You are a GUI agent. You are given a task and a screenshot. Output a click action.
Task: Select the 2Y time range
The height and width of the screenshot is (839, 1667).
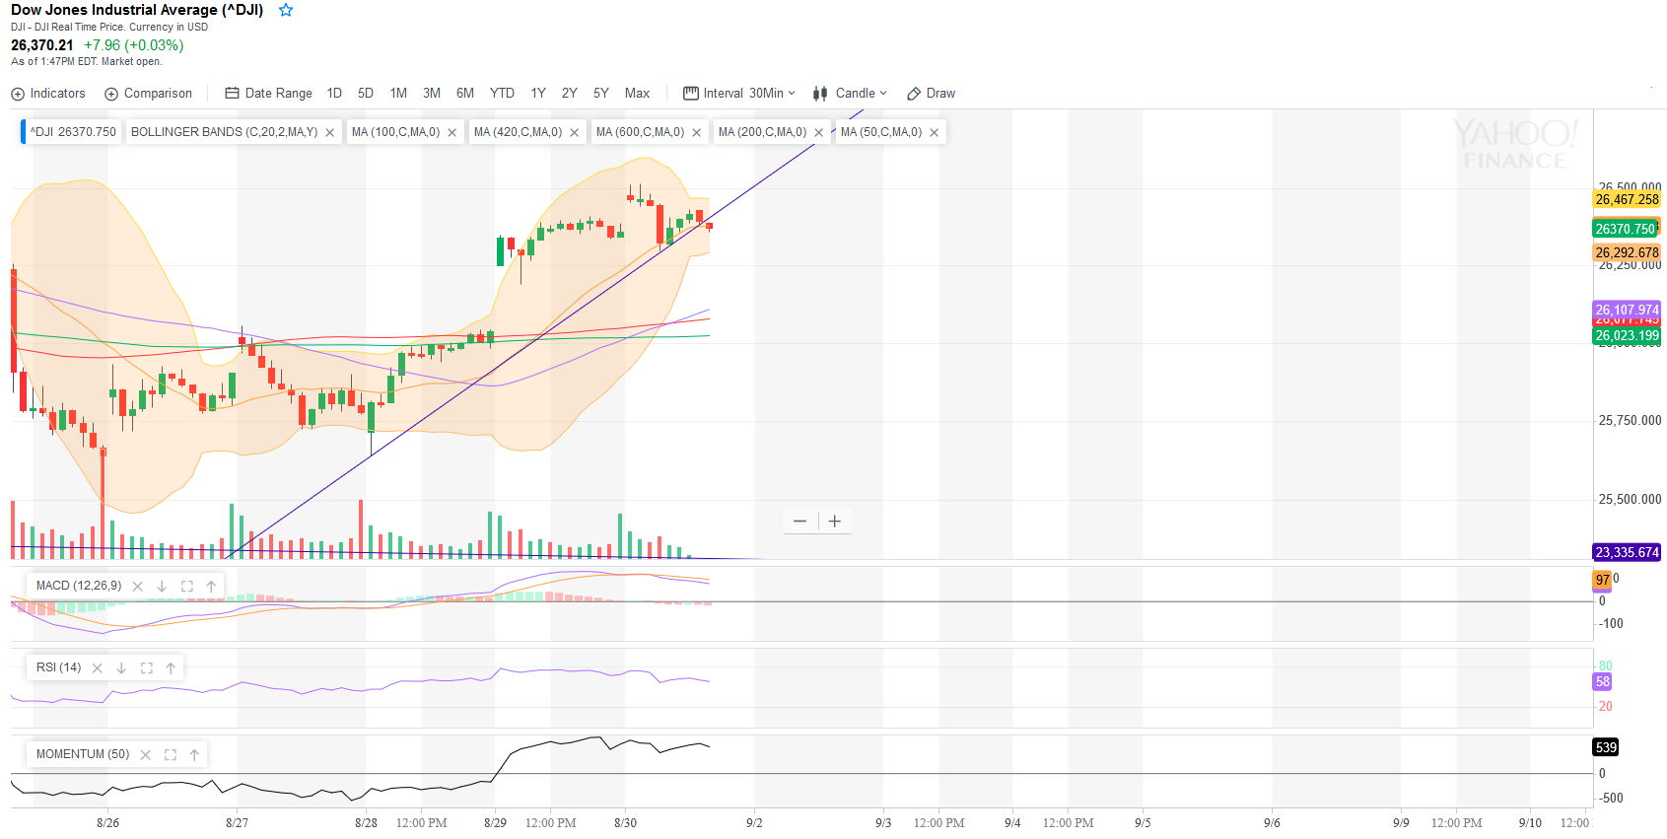(x=570, y=94)
